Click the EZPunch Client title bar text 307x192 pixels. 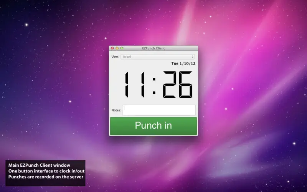coord(153,48)
